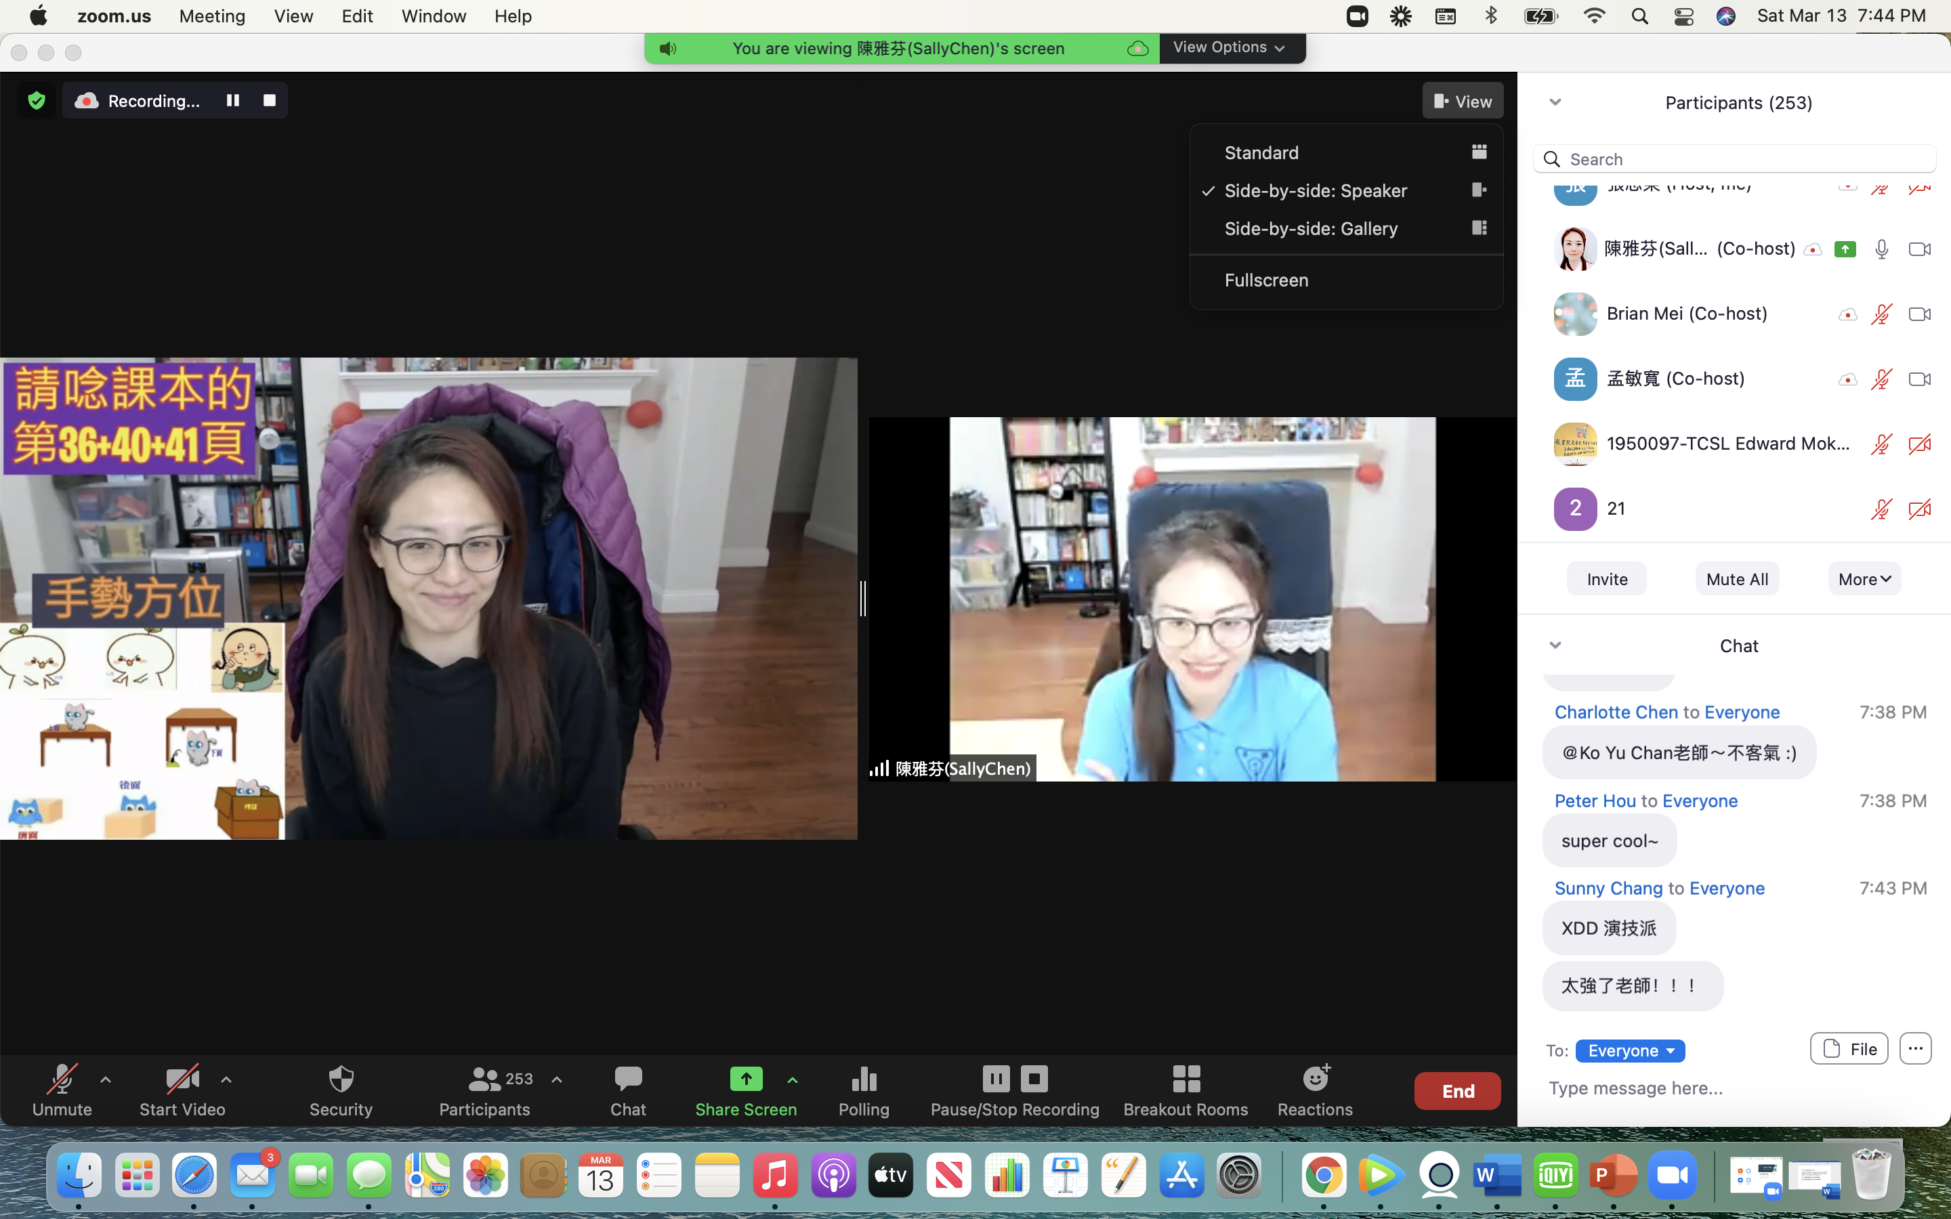Image resolution: width=1951 pixels, height=1219 pixels.
Task: Open the Polling icon in toolbar
Action: tap(864, 1079)
